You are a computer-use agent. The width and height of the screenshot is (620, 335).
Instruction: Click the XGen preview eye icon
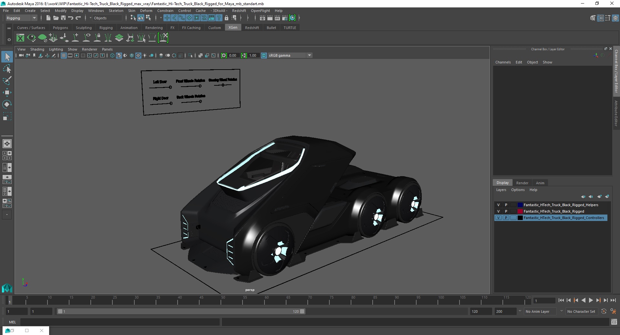(x=31, y=38)
